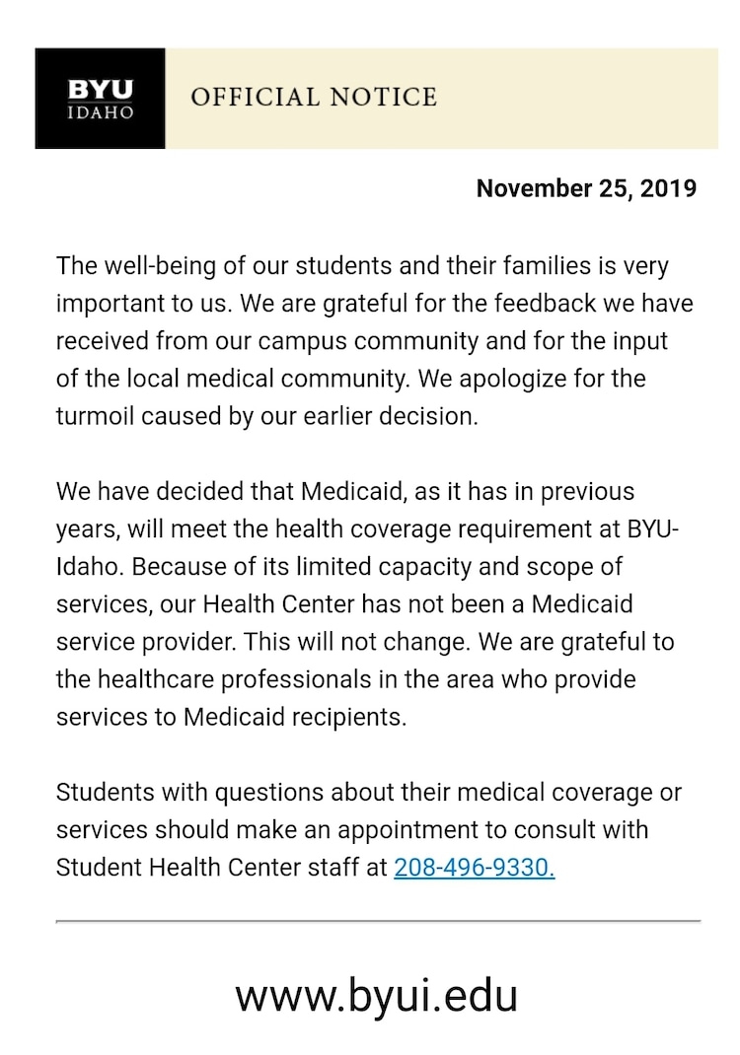740x1055 pixels.
Task: Click the horizontal divider above the website address
Action: pyautogui.click(x=378, y=921)
